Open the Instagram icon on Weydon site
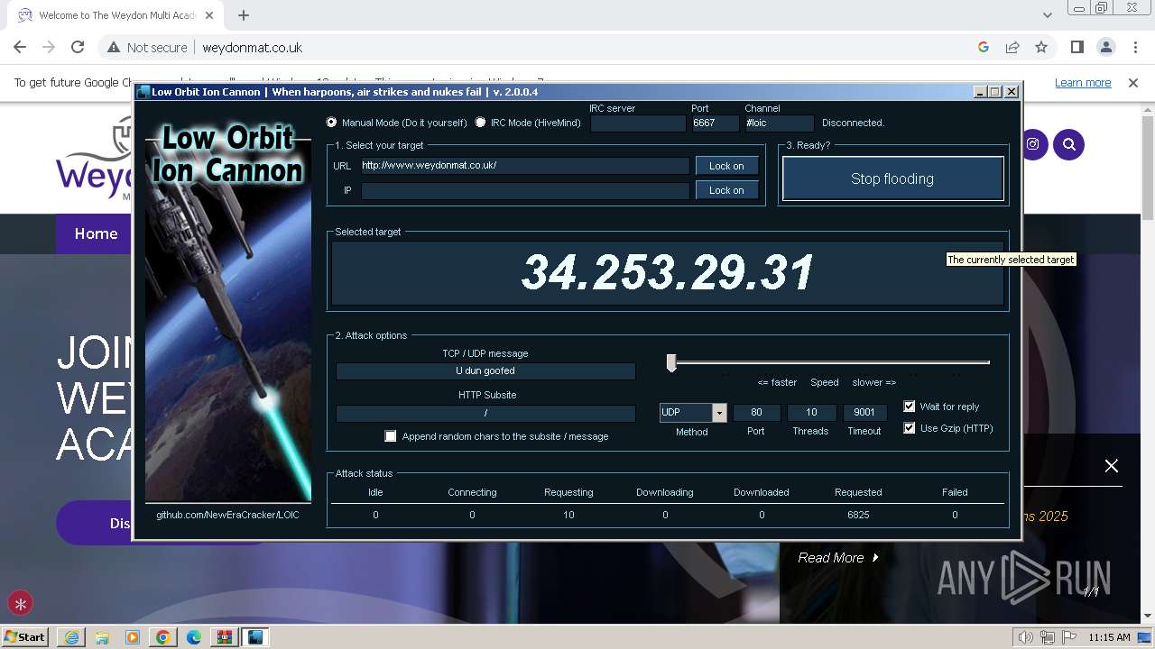 1032,144
